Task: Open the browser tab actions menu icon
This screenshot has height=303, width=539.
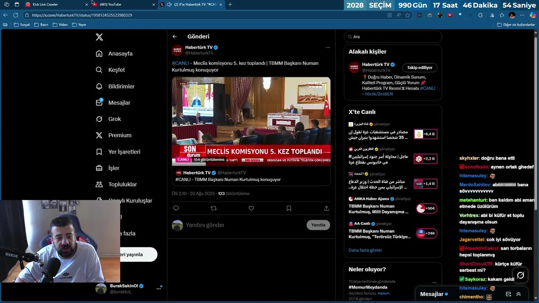Action: (x=16, y=4)
